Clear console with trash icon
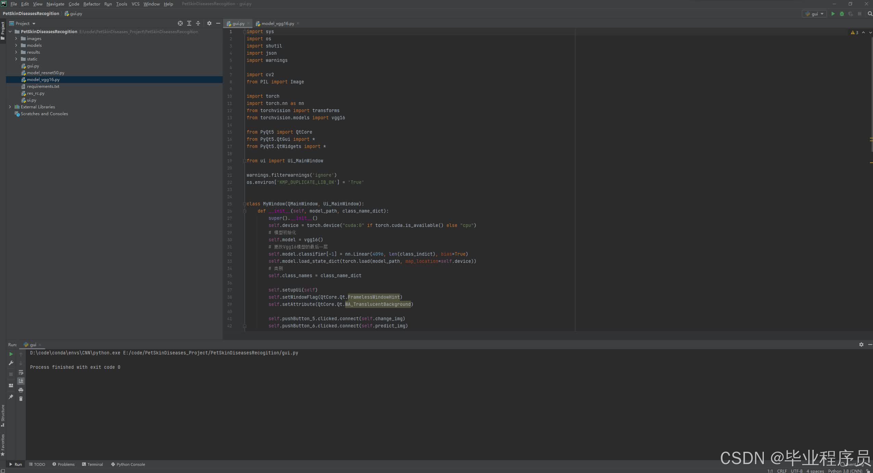873x473 pixels. (x=21, y=399)
